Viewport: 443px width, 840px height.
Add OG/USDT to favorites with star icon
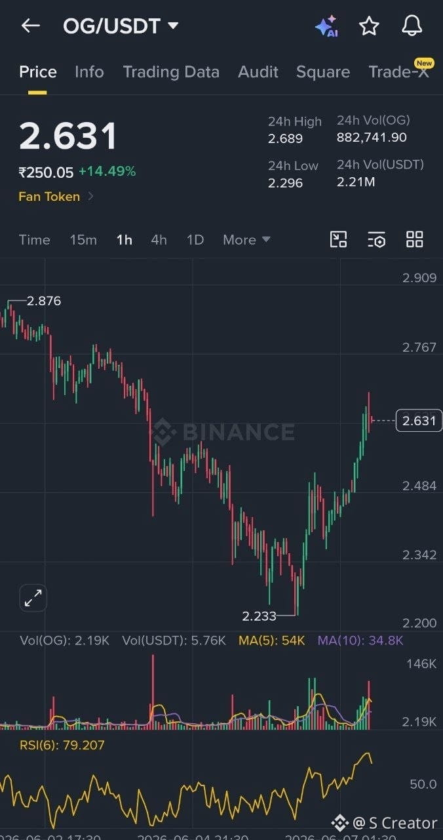[369, 26]
